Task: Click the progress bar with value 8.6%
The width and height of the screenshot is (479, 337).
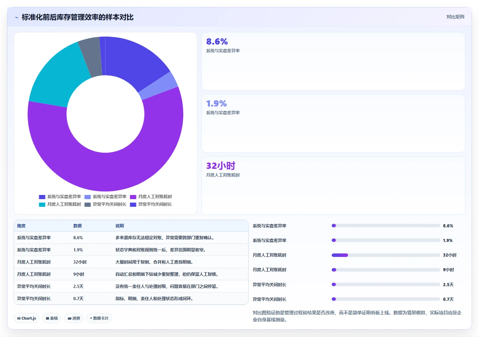Action: coord(386,226)
